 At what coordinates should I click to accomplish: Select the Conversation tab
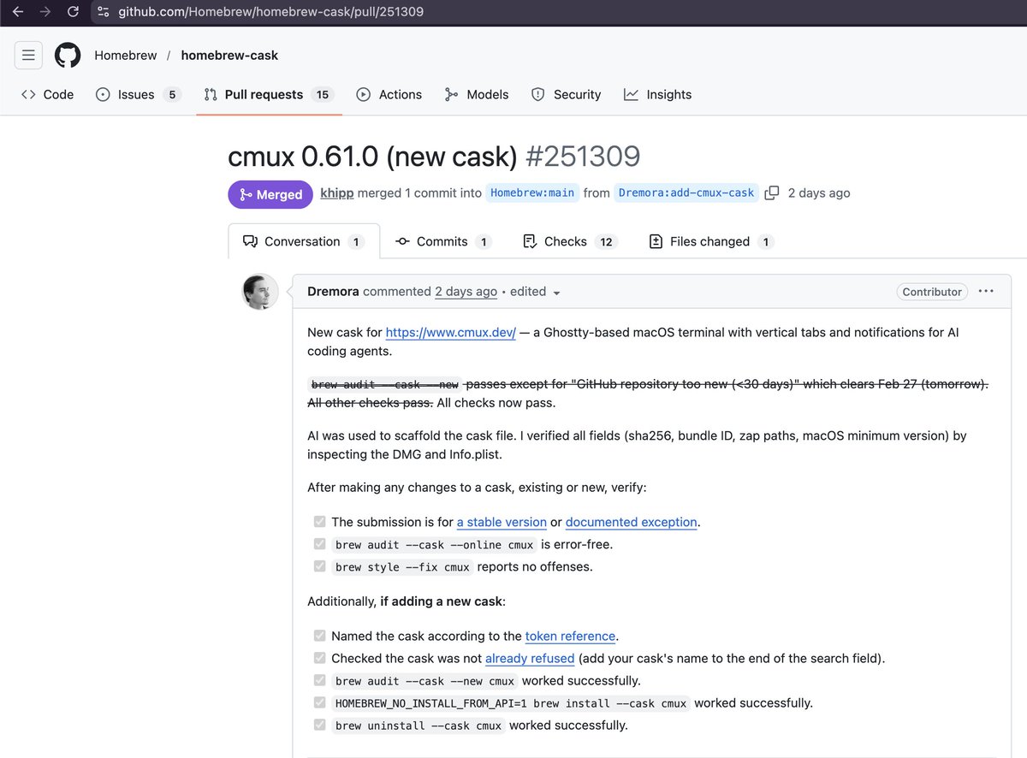point(304,242)
